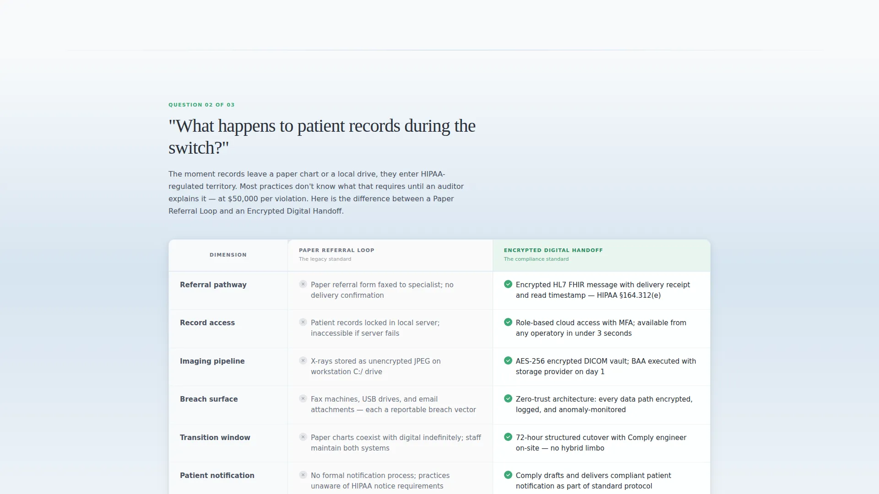Click the gray X icon in Imaging pipeline row
This screenshot has width=879, height=494.
303,360
